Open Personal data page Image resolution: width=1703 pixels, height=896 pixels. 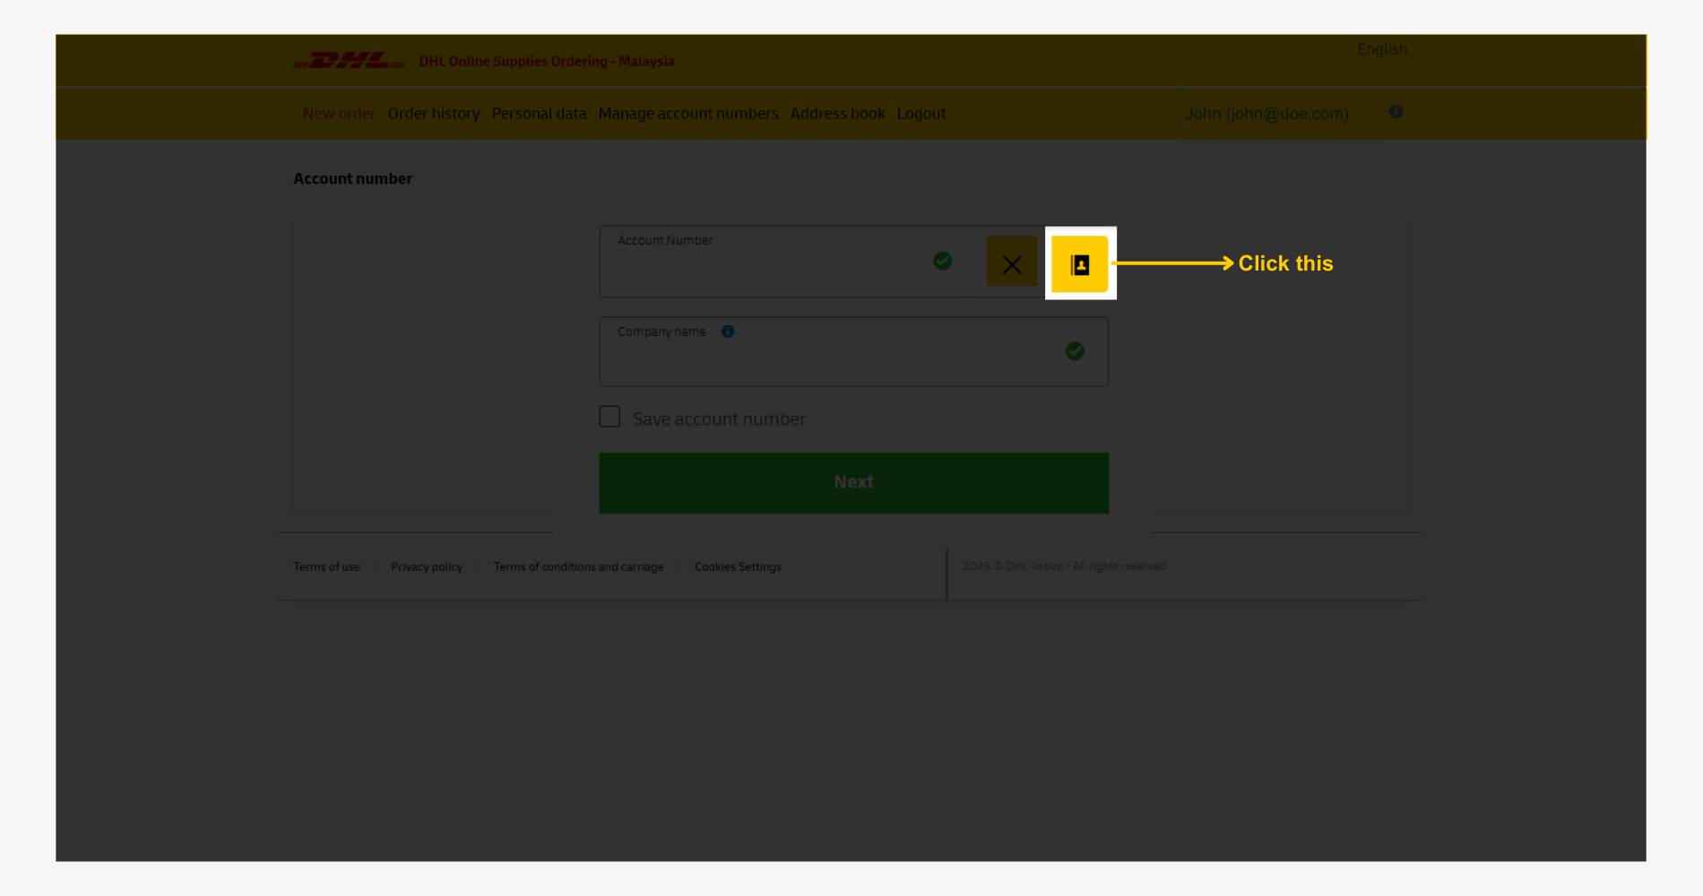(539, 114)
